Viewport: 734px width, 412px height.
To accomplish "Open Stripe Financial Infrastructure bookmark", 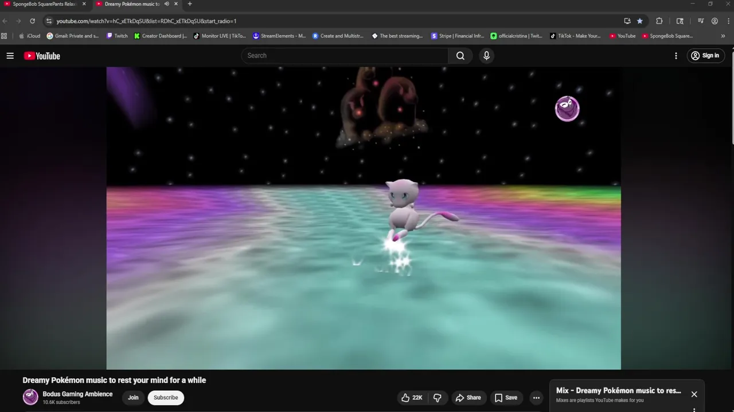I will (x=458, y=36).
